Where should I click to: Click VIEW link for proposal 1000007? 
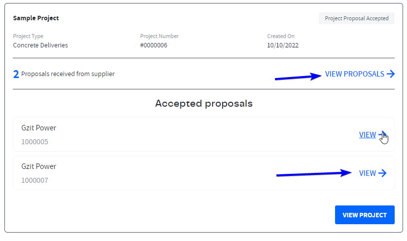367,173
